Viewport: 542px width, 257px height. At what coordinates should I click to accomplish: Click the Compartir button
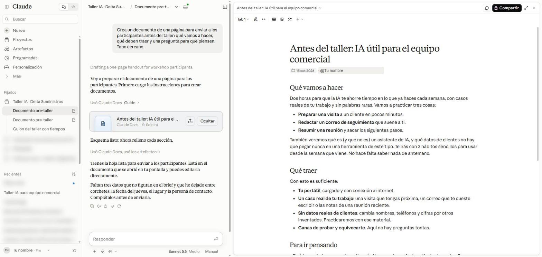[507, 8]
